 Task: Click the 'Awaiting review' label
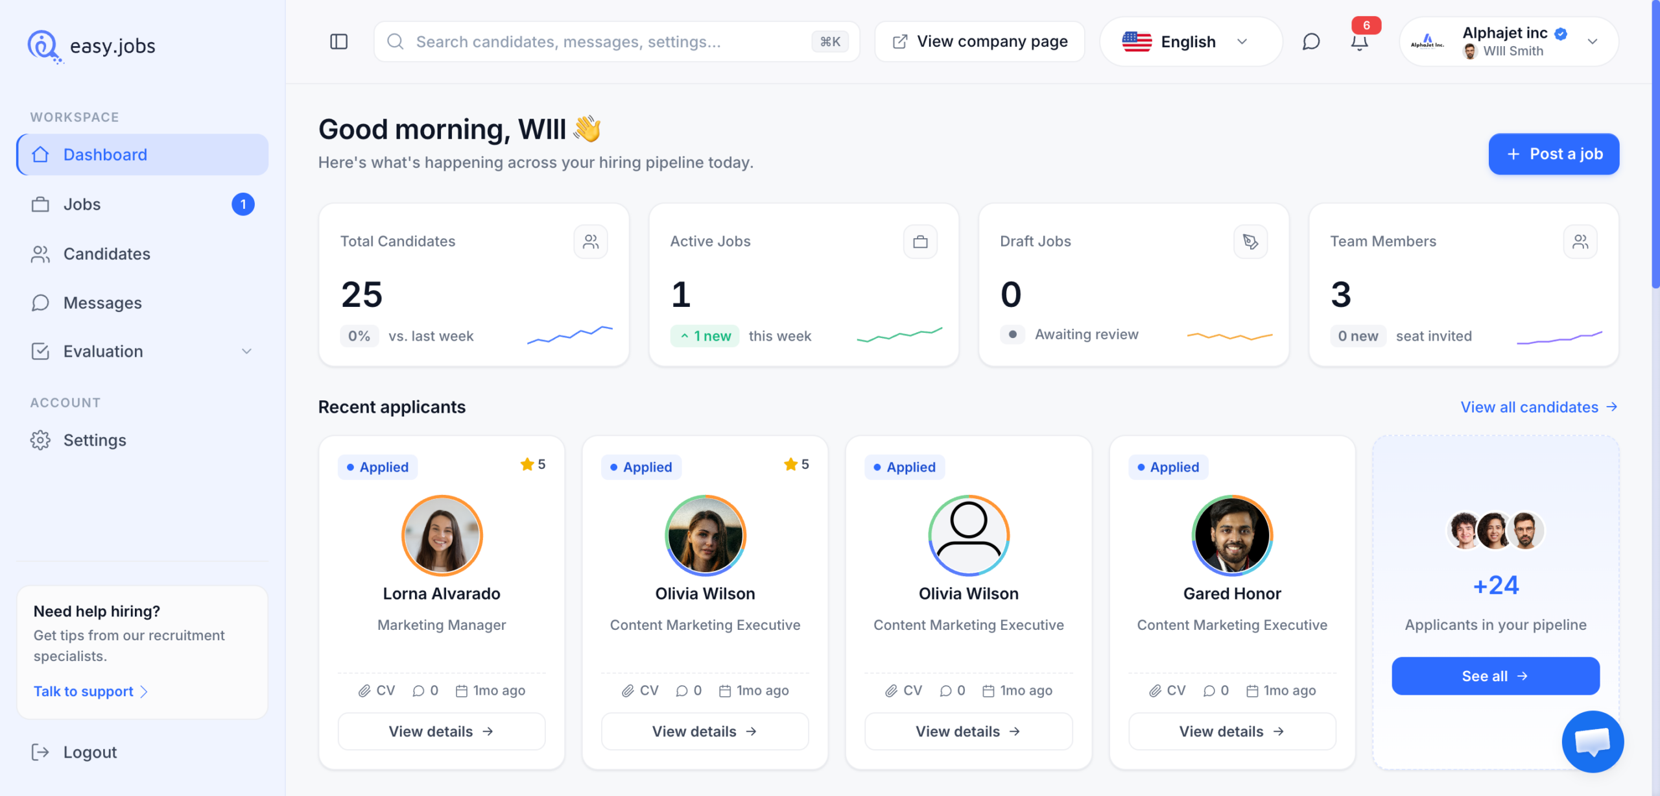(x=1086, y=335)
